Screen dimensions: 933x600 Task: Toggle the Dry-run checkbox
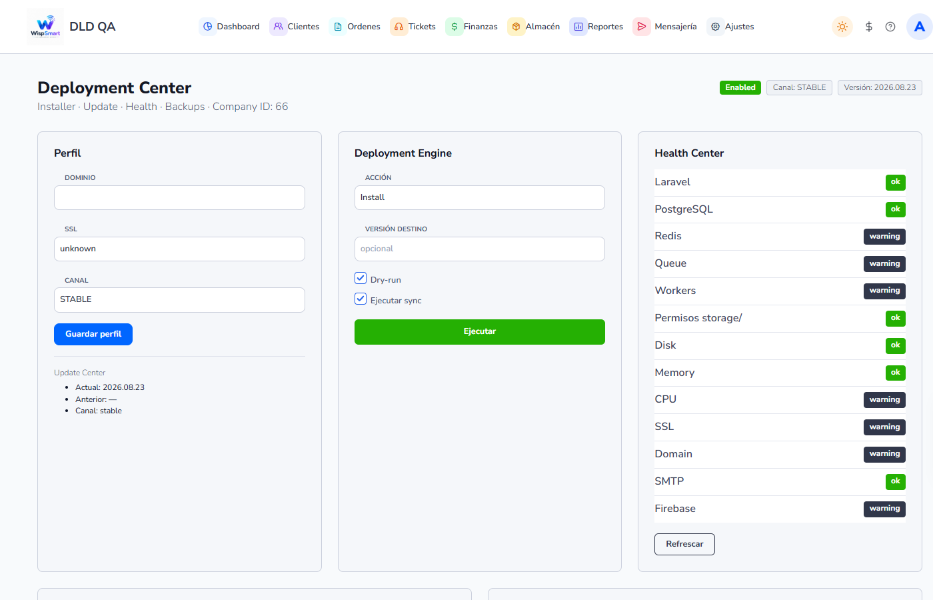tap(361, 278)
